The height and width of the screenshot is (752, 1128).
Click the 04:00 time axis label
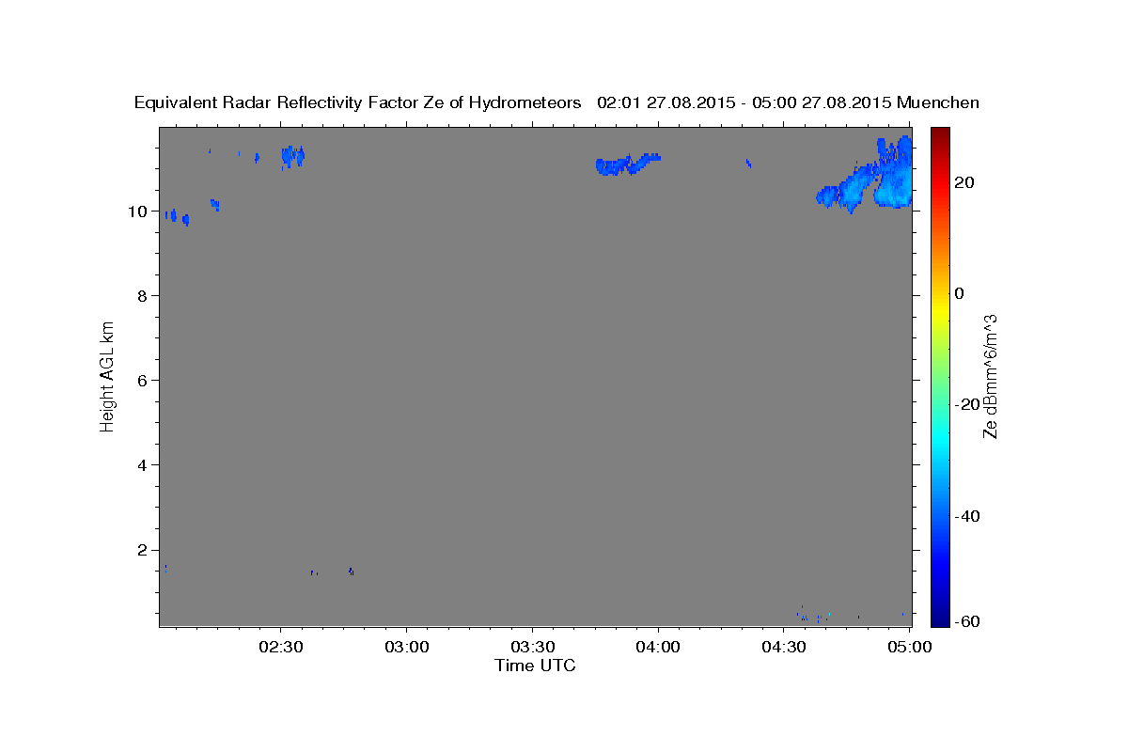(x=658, y=647)
